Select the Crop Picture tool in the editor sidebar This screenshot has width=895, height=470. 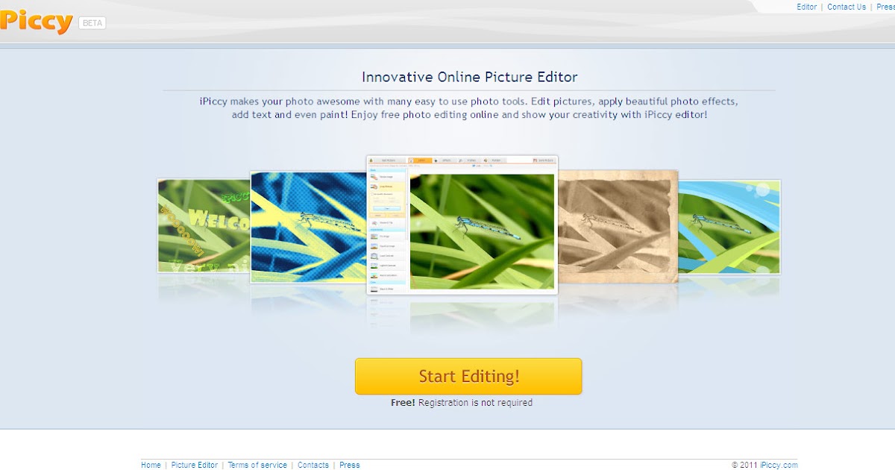(386, 186)
